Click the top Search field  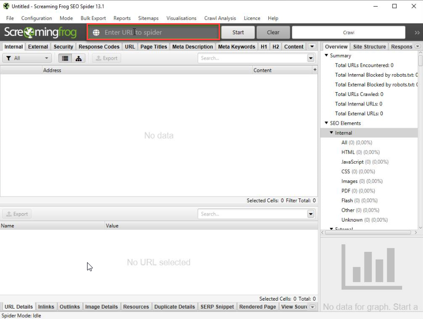click(253, 58)
